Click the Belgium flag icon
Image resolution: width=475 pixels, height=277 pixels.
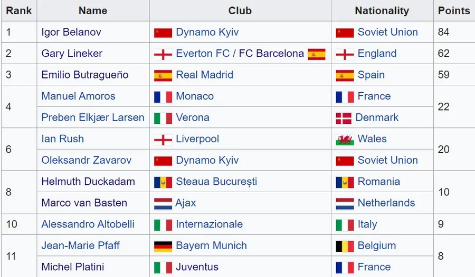coord(345,246)
